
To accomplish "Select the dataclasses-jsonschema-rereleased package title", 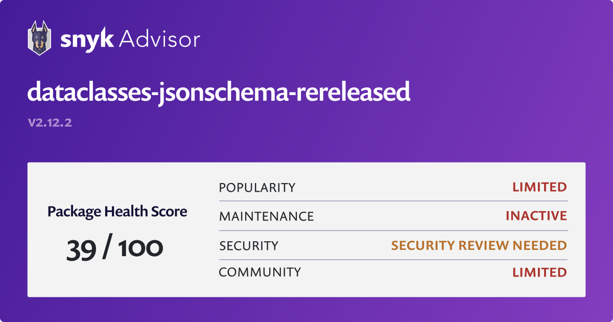I will click(x=219, y=93).
